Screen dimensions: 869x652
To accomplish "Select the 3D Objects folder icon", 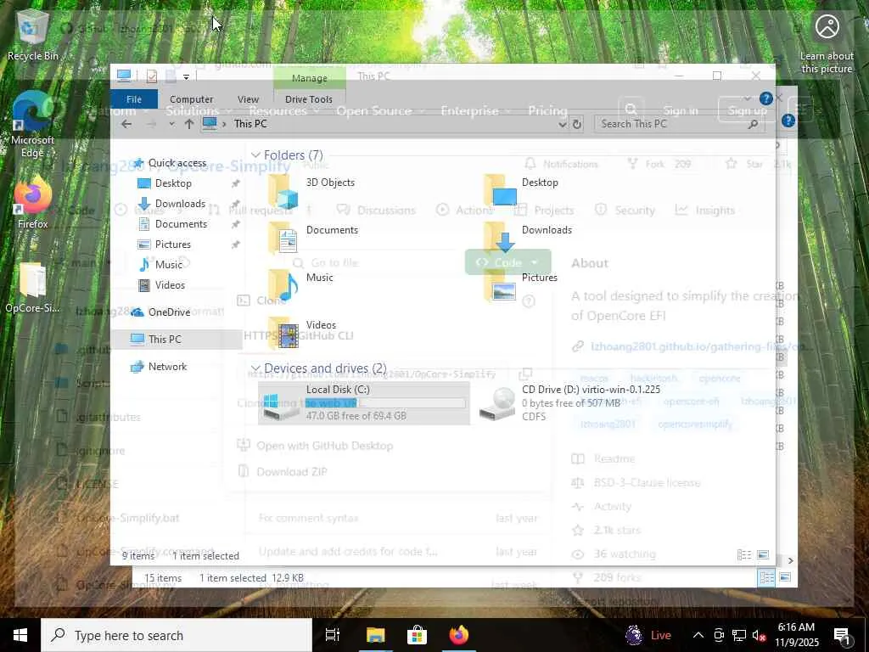I will click(x=283, y=192).
